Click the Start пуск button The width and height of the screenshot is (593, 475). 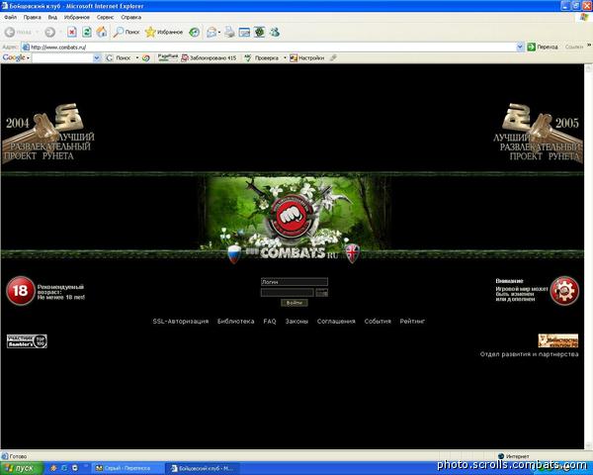tap(22, 468)
